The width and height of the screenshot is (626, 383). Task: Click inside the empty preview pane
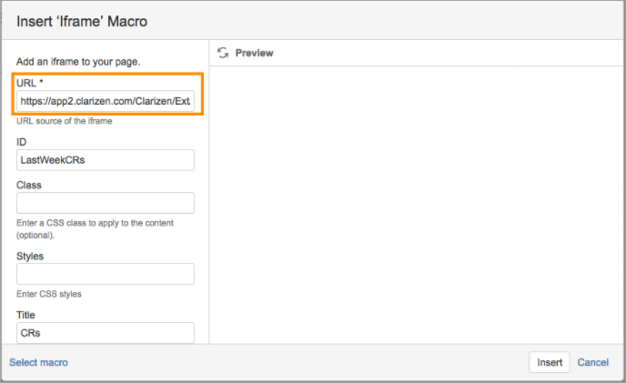[416, 205]
